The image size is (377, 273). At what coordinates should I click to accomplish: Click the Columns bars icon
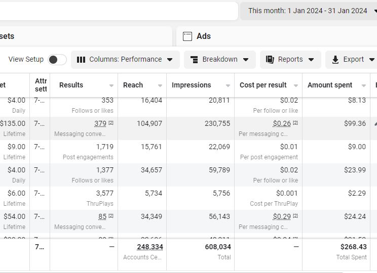(81, 60)
